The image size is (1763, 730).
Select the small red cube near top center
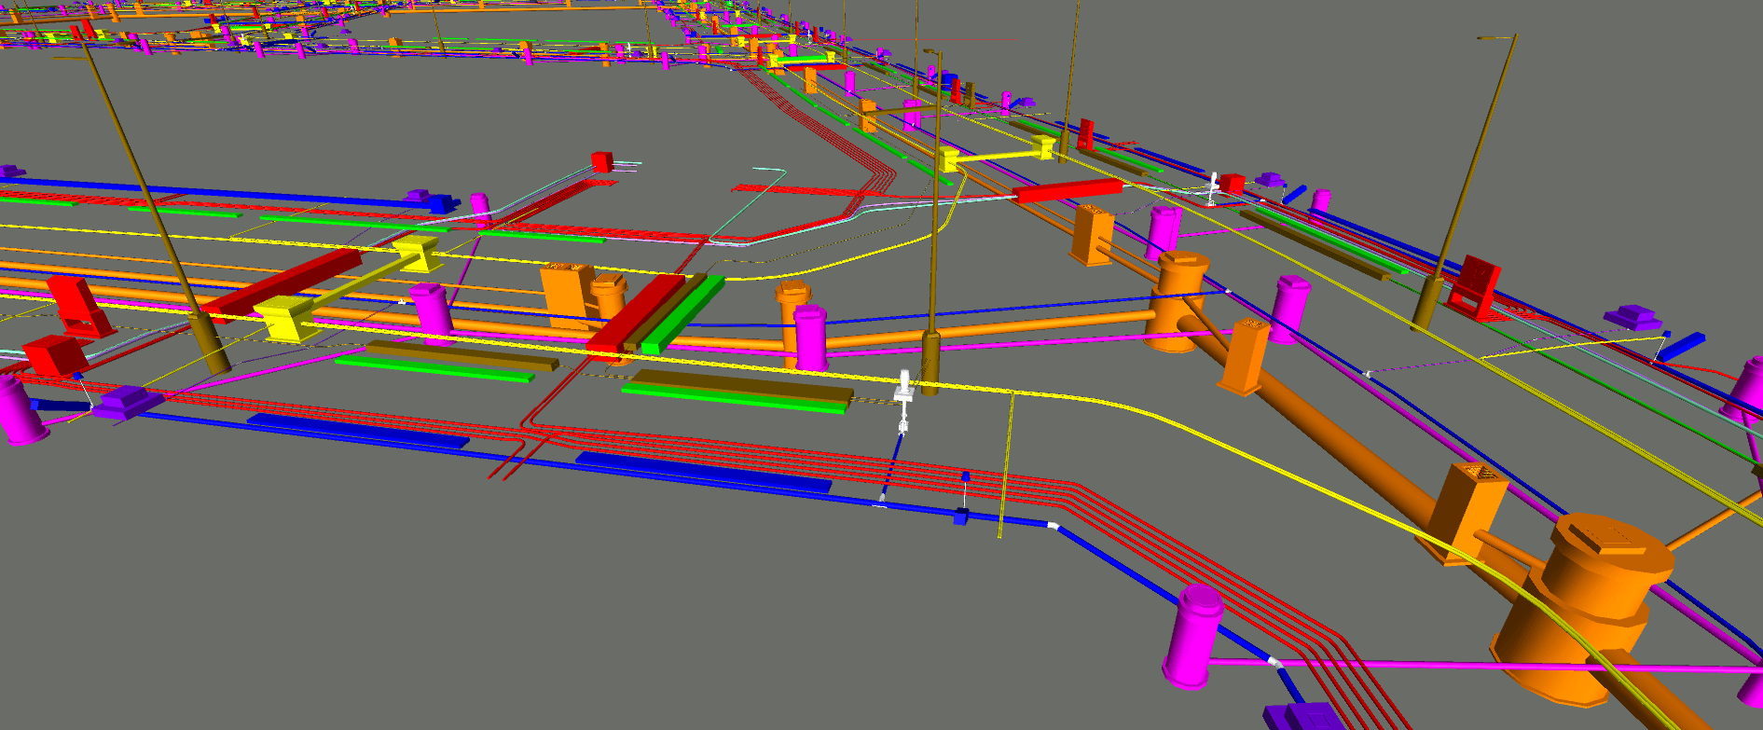coord(601,161)
